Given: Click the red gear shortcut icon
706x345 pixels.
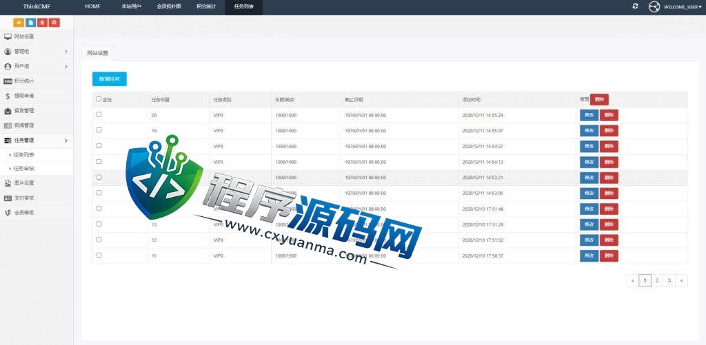Looking at the screenshot, I should tap(54, 23).
